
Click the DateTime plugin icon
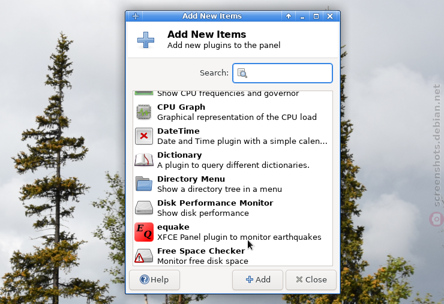click(144, 136)
